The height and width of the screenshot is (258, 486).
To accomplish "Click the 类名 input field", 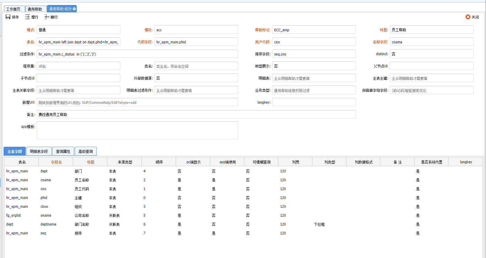I will (196, 66).
